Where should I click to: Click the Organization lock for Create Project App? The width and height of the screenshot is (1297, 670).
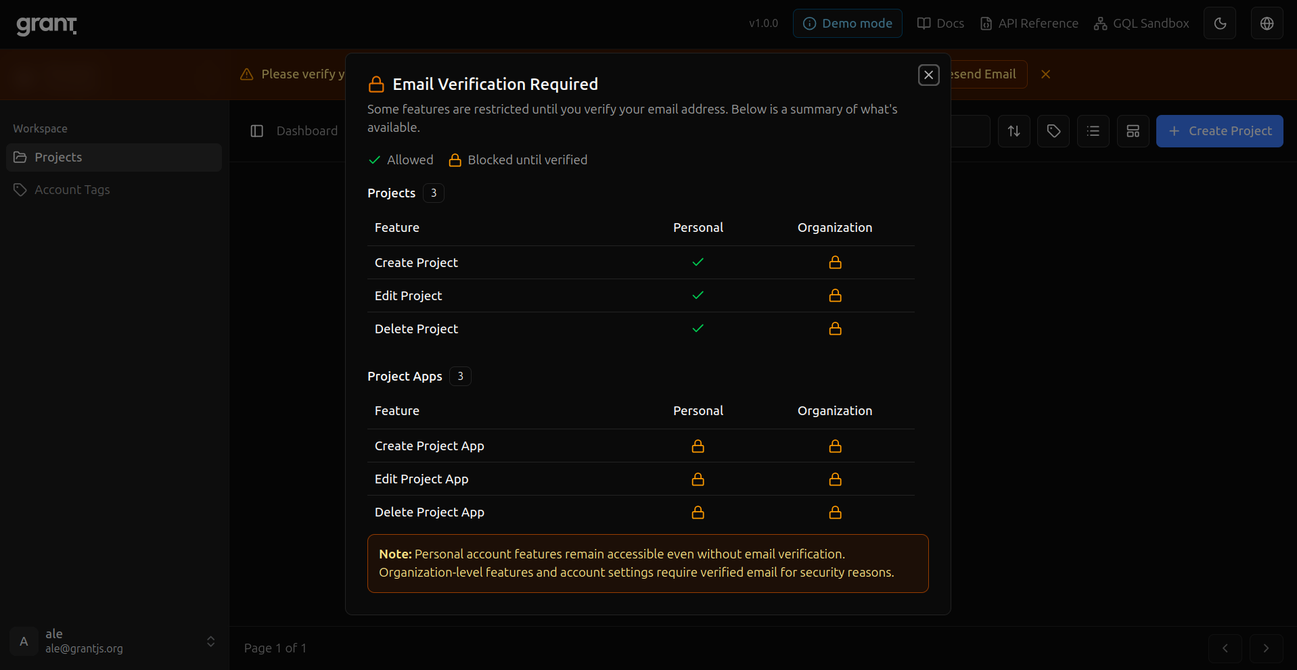[x=835, y=446]
